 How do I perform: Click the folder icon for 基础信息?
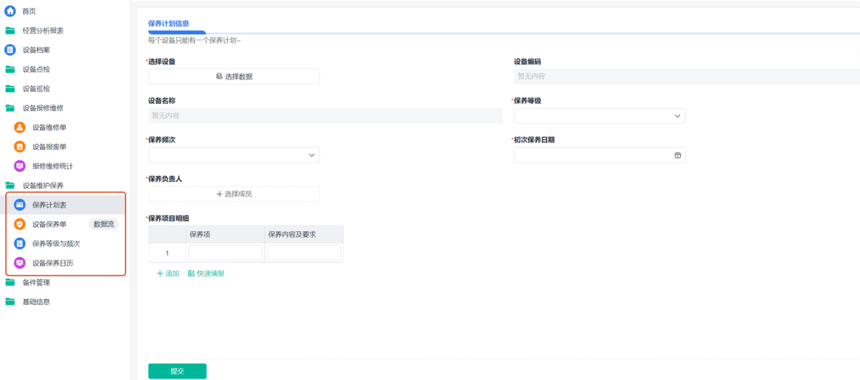(x=10, y=301)
